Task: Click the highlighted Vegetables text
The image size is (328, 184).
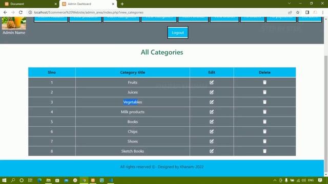Action: pyautogui.click(x=133, y=102)
